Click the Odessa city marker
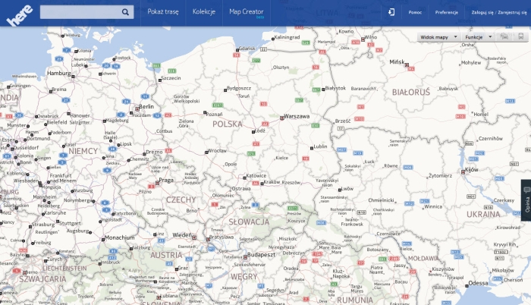The height and width of the screenshot is (305, 531). pyautogui.click(x=467, y=286)
